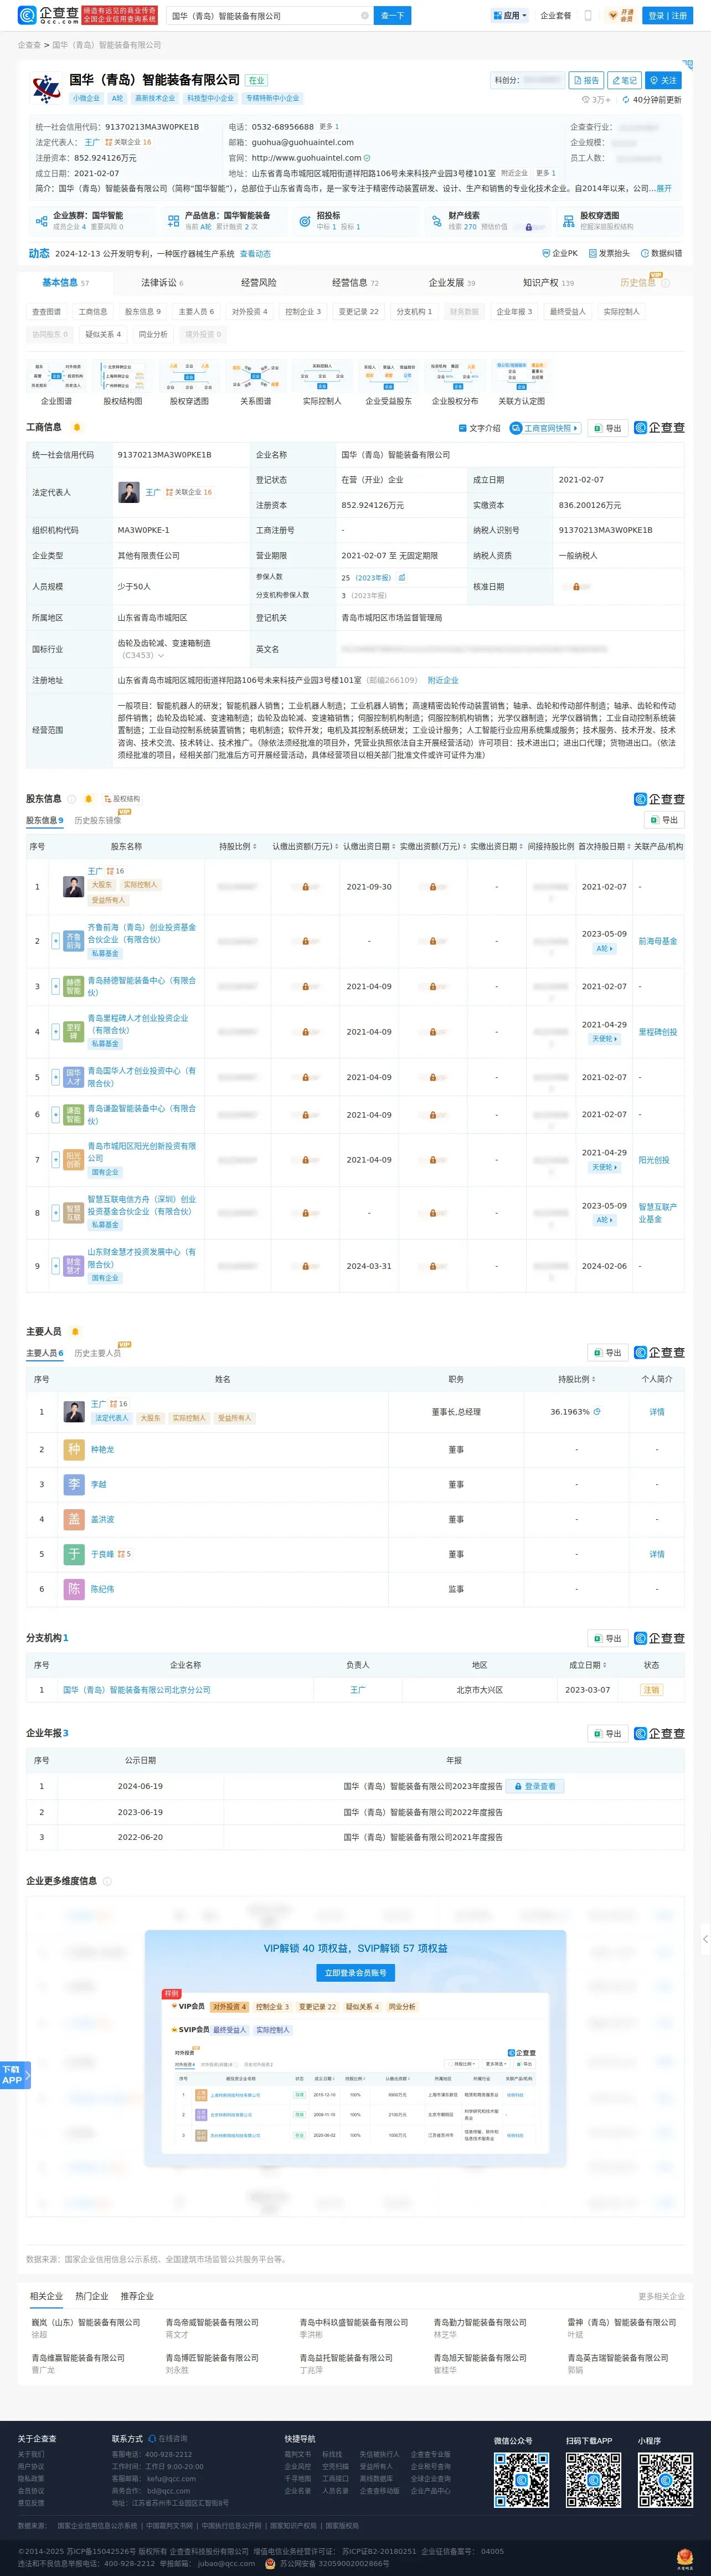Expand the 智慧互联电信方舟 row plus icon

pyautogui.click(x=55, y=1213)
